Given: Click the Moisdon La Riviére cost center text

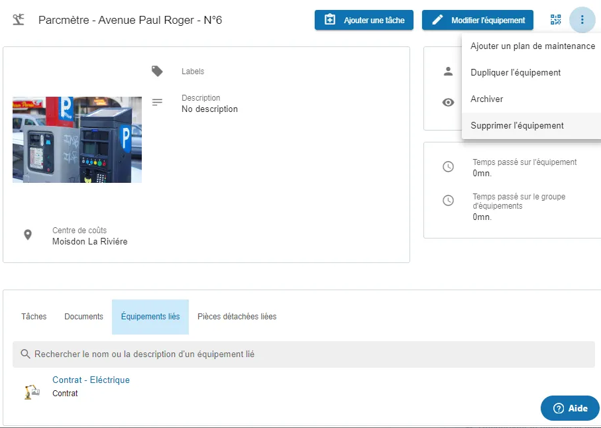Looking at the screenshot, I should pos(89,242).
